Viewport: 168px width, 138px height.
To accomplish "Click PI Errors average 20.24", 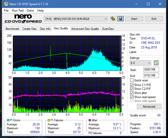I will coord(36,124).
